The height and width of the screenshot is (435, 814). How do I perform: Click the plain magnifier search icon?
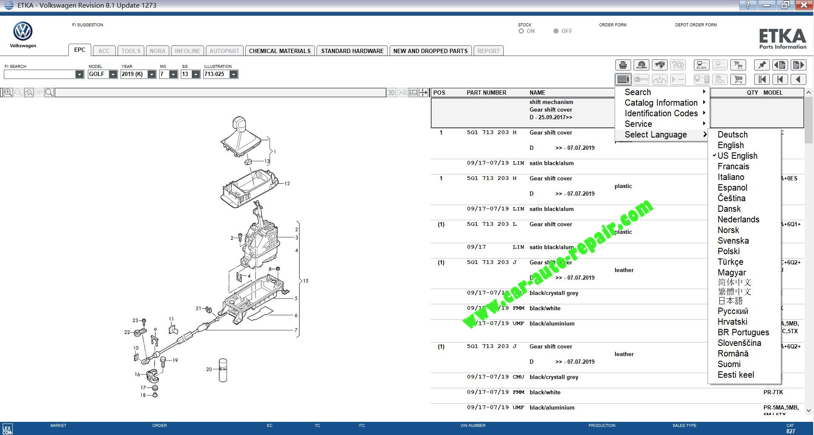(49, 93)
